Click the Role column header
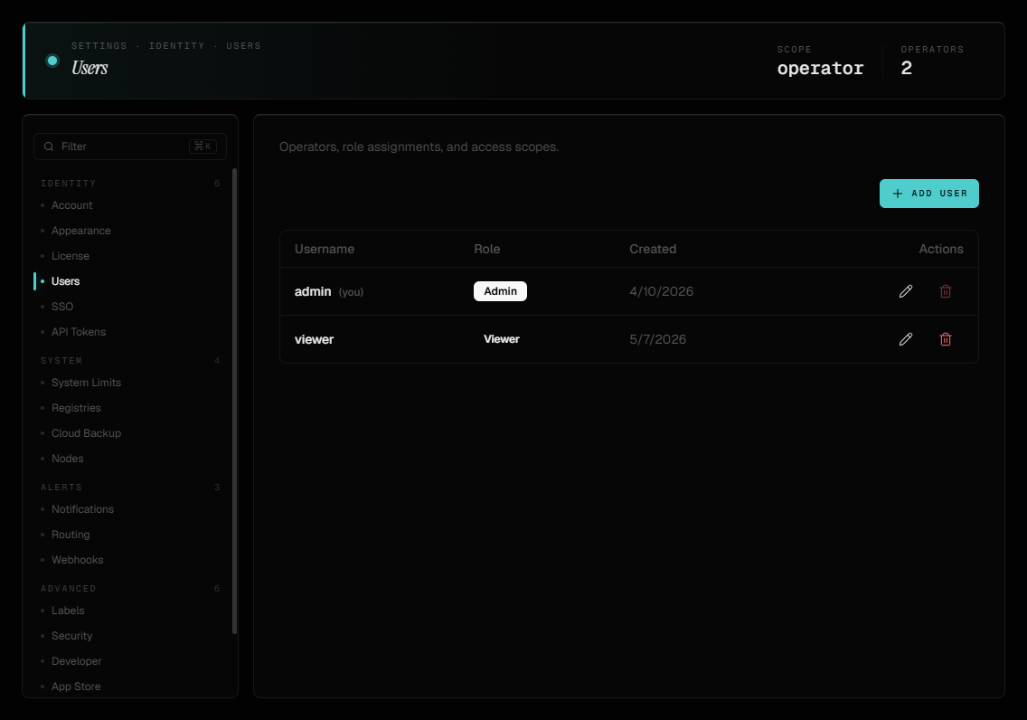Screen dimensions: 1027x720 [486, 249]
